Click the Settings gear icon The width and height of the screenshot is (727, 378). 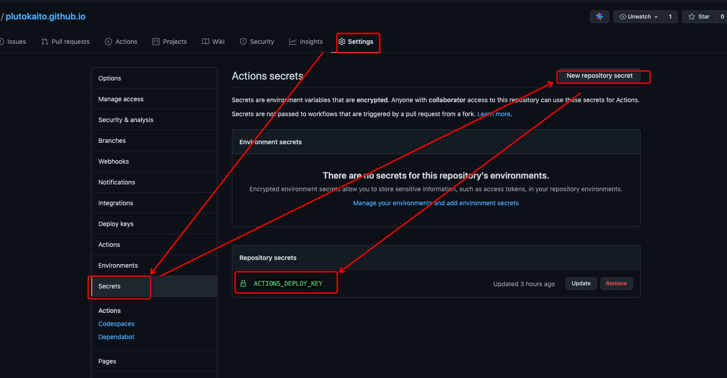(342, 42)
